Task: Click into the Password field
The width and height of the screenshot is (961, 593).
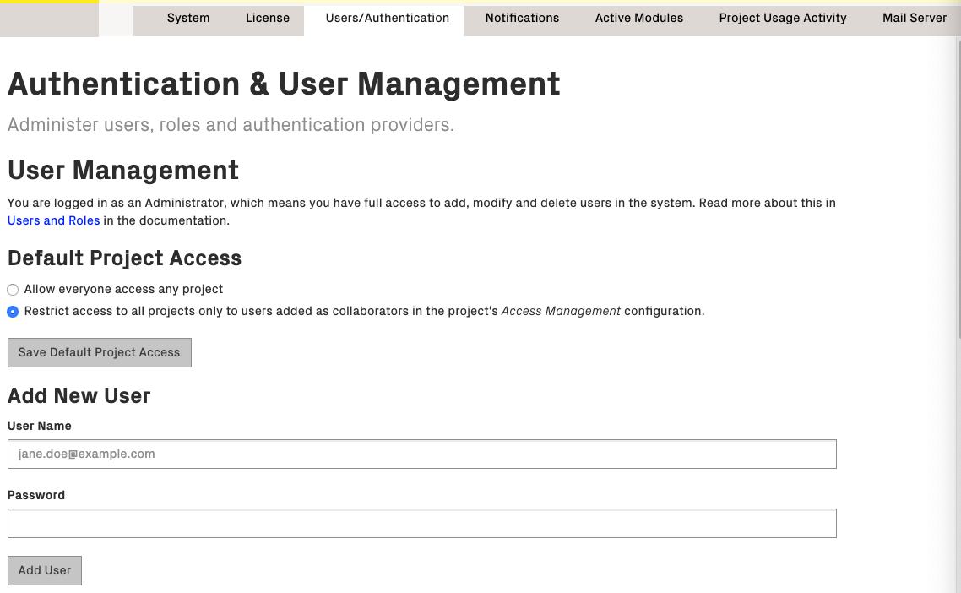Action: pos(421,523)
